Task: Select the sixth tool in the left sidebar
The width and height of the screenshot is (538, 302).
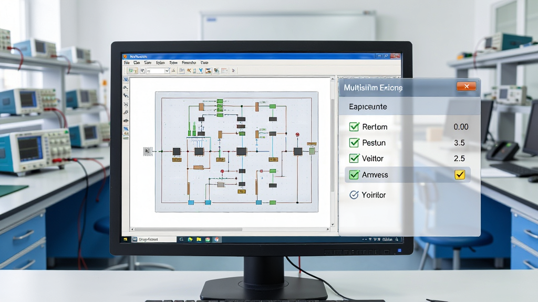Action: click(126, 121)
